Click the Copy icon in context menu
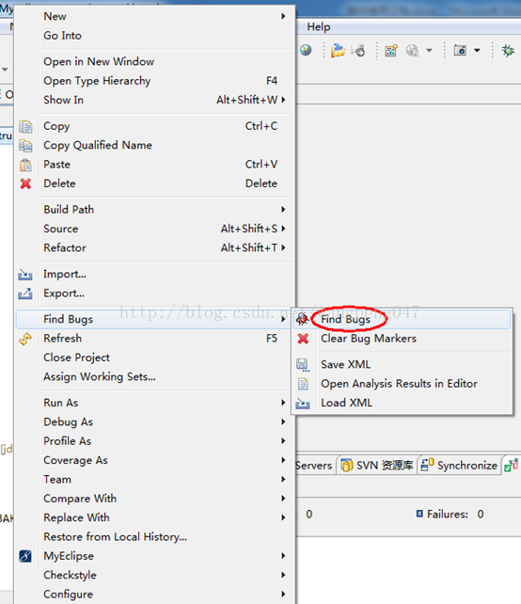 [25, 126]
